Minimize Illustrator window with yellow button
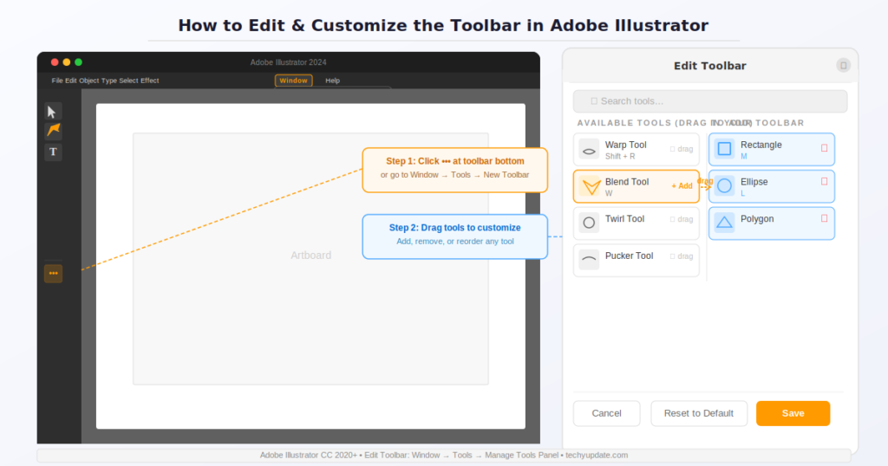The image size is (888, 466). tap(67, 62)
